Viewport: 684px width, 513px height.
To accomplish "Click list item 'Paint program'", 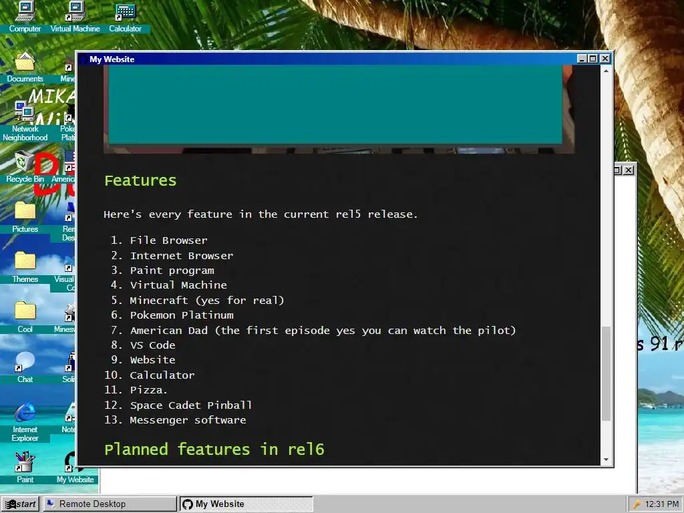I will pos(172,271).
